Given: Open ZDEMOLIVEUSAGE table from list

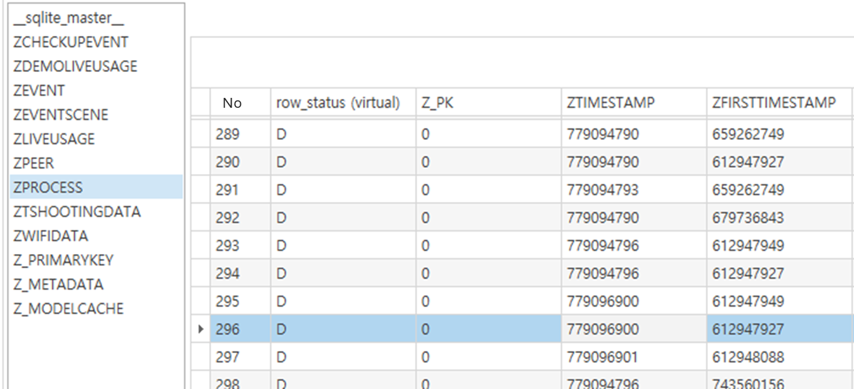Looking at the screenshot, I should (x=75, y=67).
